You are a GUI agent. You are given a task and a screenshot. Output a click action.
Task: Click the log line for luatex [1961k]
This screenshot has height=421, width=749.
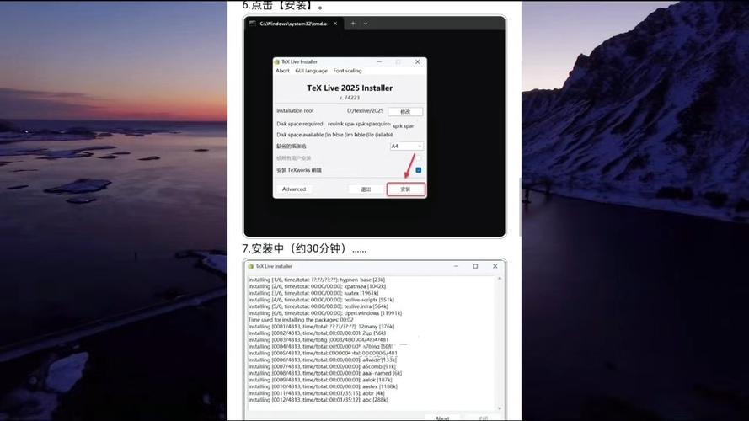(x=313, y=293)
